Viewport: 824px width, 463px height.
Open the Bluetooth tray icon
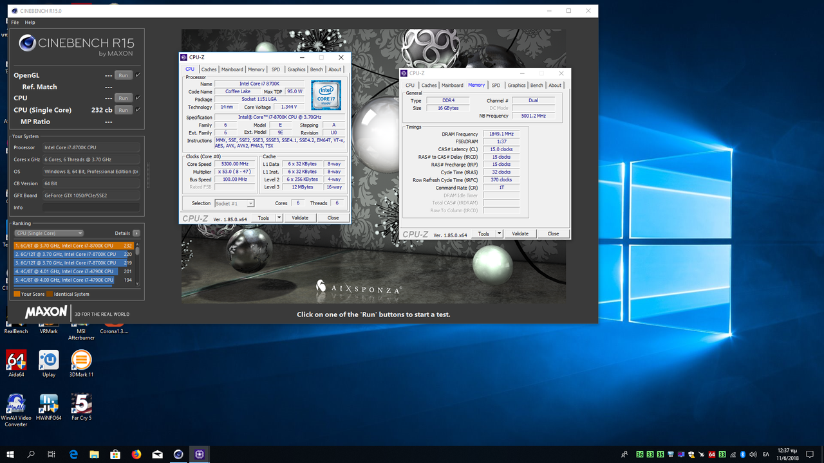point(742,454)
